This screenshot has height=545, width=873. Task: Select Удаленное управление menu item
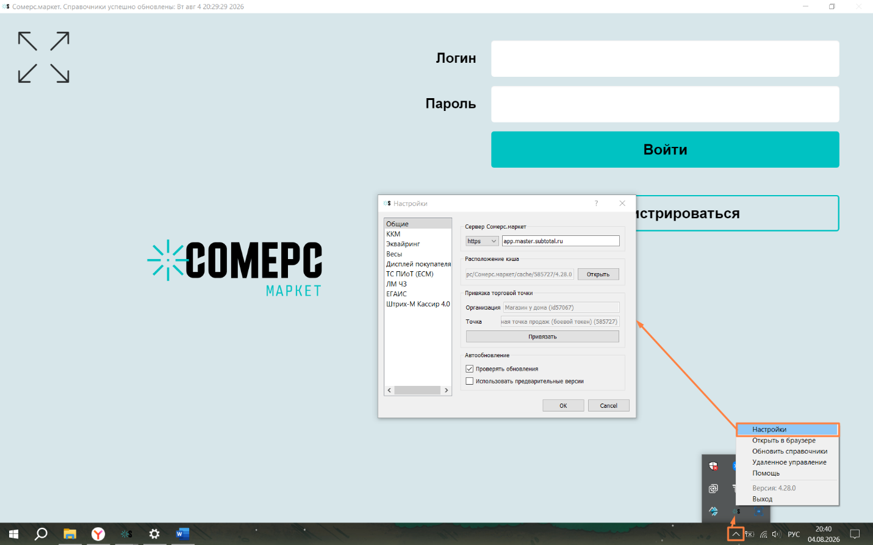[x=788, y=462]
